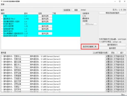The image size is (127, 96).
Task: Click the 信息 column header
Action: 45,13
